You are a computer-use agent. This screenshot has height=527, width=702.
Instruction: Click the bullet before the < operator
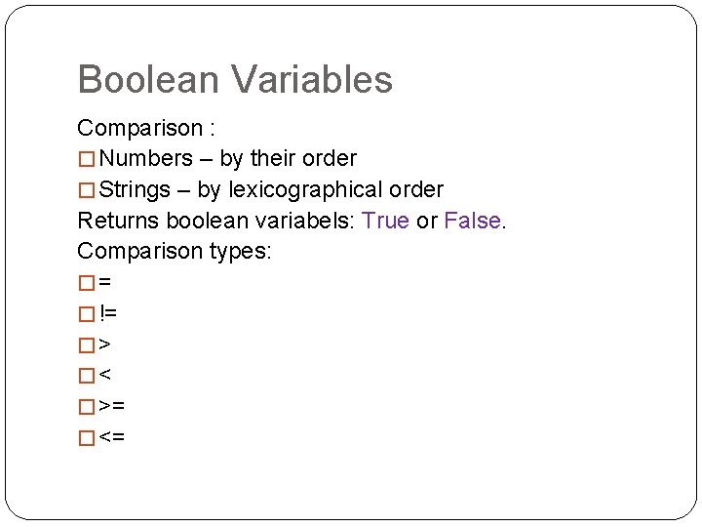point(86,376)
